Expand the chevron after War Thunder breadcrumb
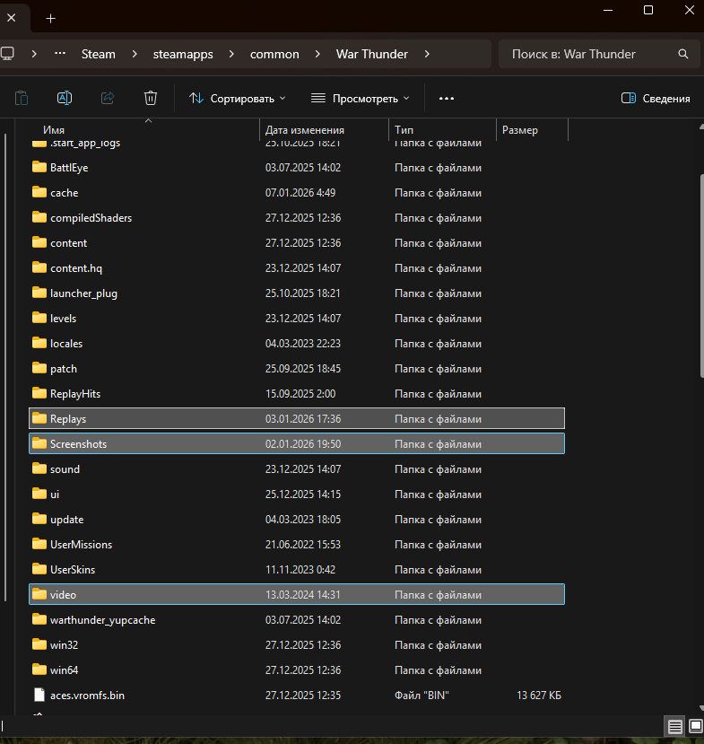 (x=428, y=54)
